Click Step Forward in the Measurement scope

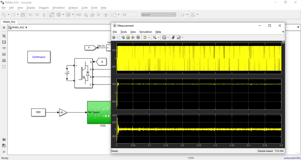click(x=133, y=38)
